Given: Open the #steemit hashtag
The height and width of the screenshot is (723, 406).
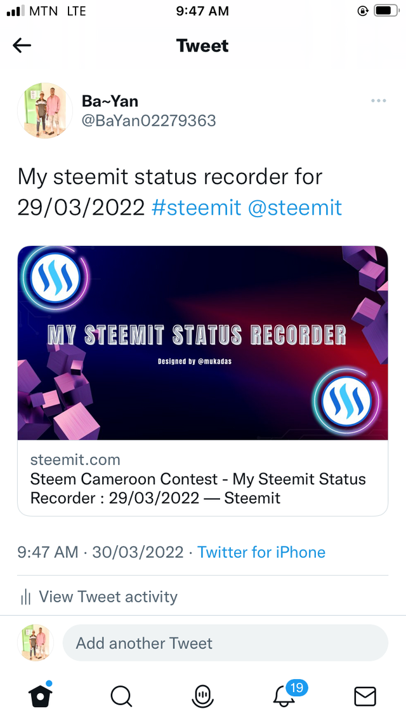Looking at the screenshot, I should pos(197,207).
